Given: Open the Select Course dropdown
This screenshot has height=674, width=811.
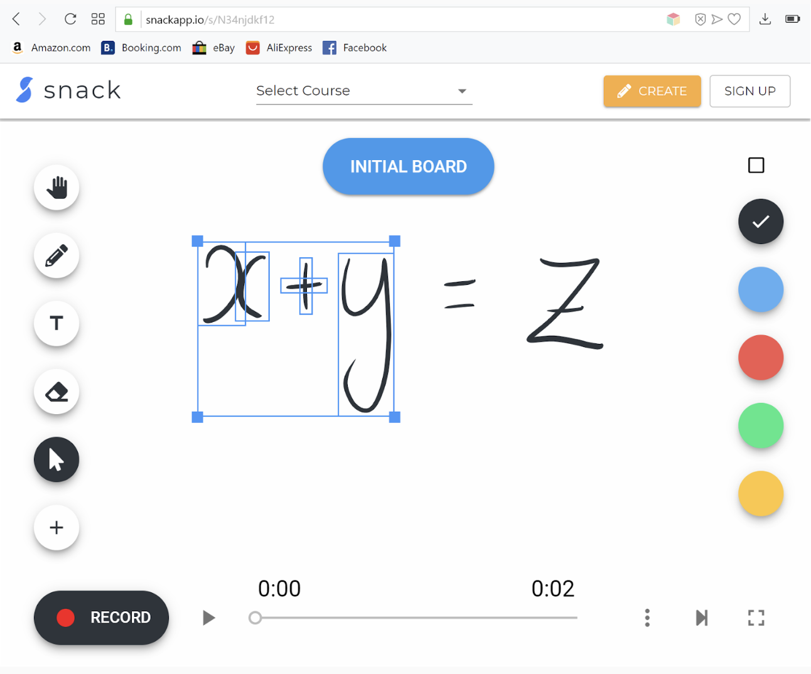Looking at the screenshot, I should pyautogui.click(x=364, y=91).
